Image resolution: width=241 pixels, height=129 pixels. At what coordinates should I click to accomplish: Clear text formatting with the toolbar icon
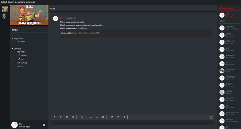(x=124, y=117)
